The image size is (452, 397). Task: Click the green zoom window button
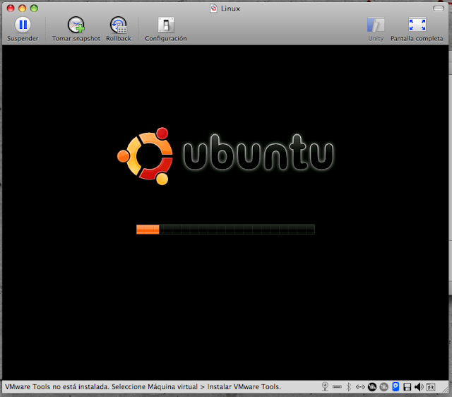(34, 8)
